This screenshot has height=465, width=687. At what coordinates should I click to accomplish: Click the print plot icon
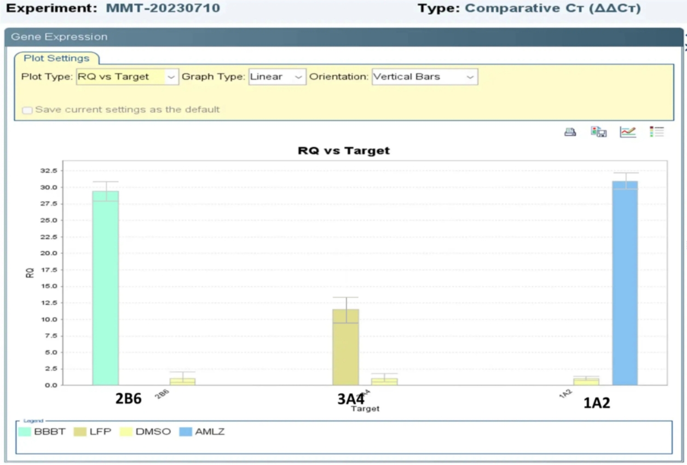570,132
